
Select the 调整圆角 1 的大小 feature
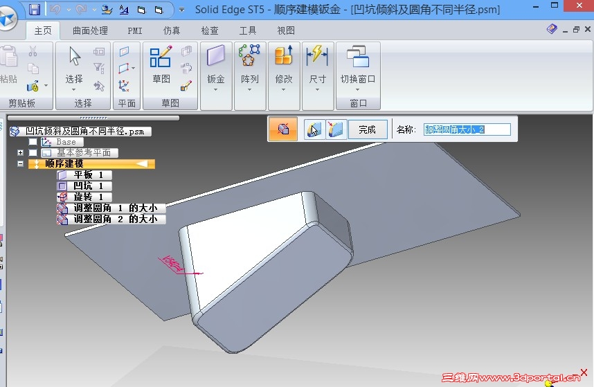click(111, 208)
